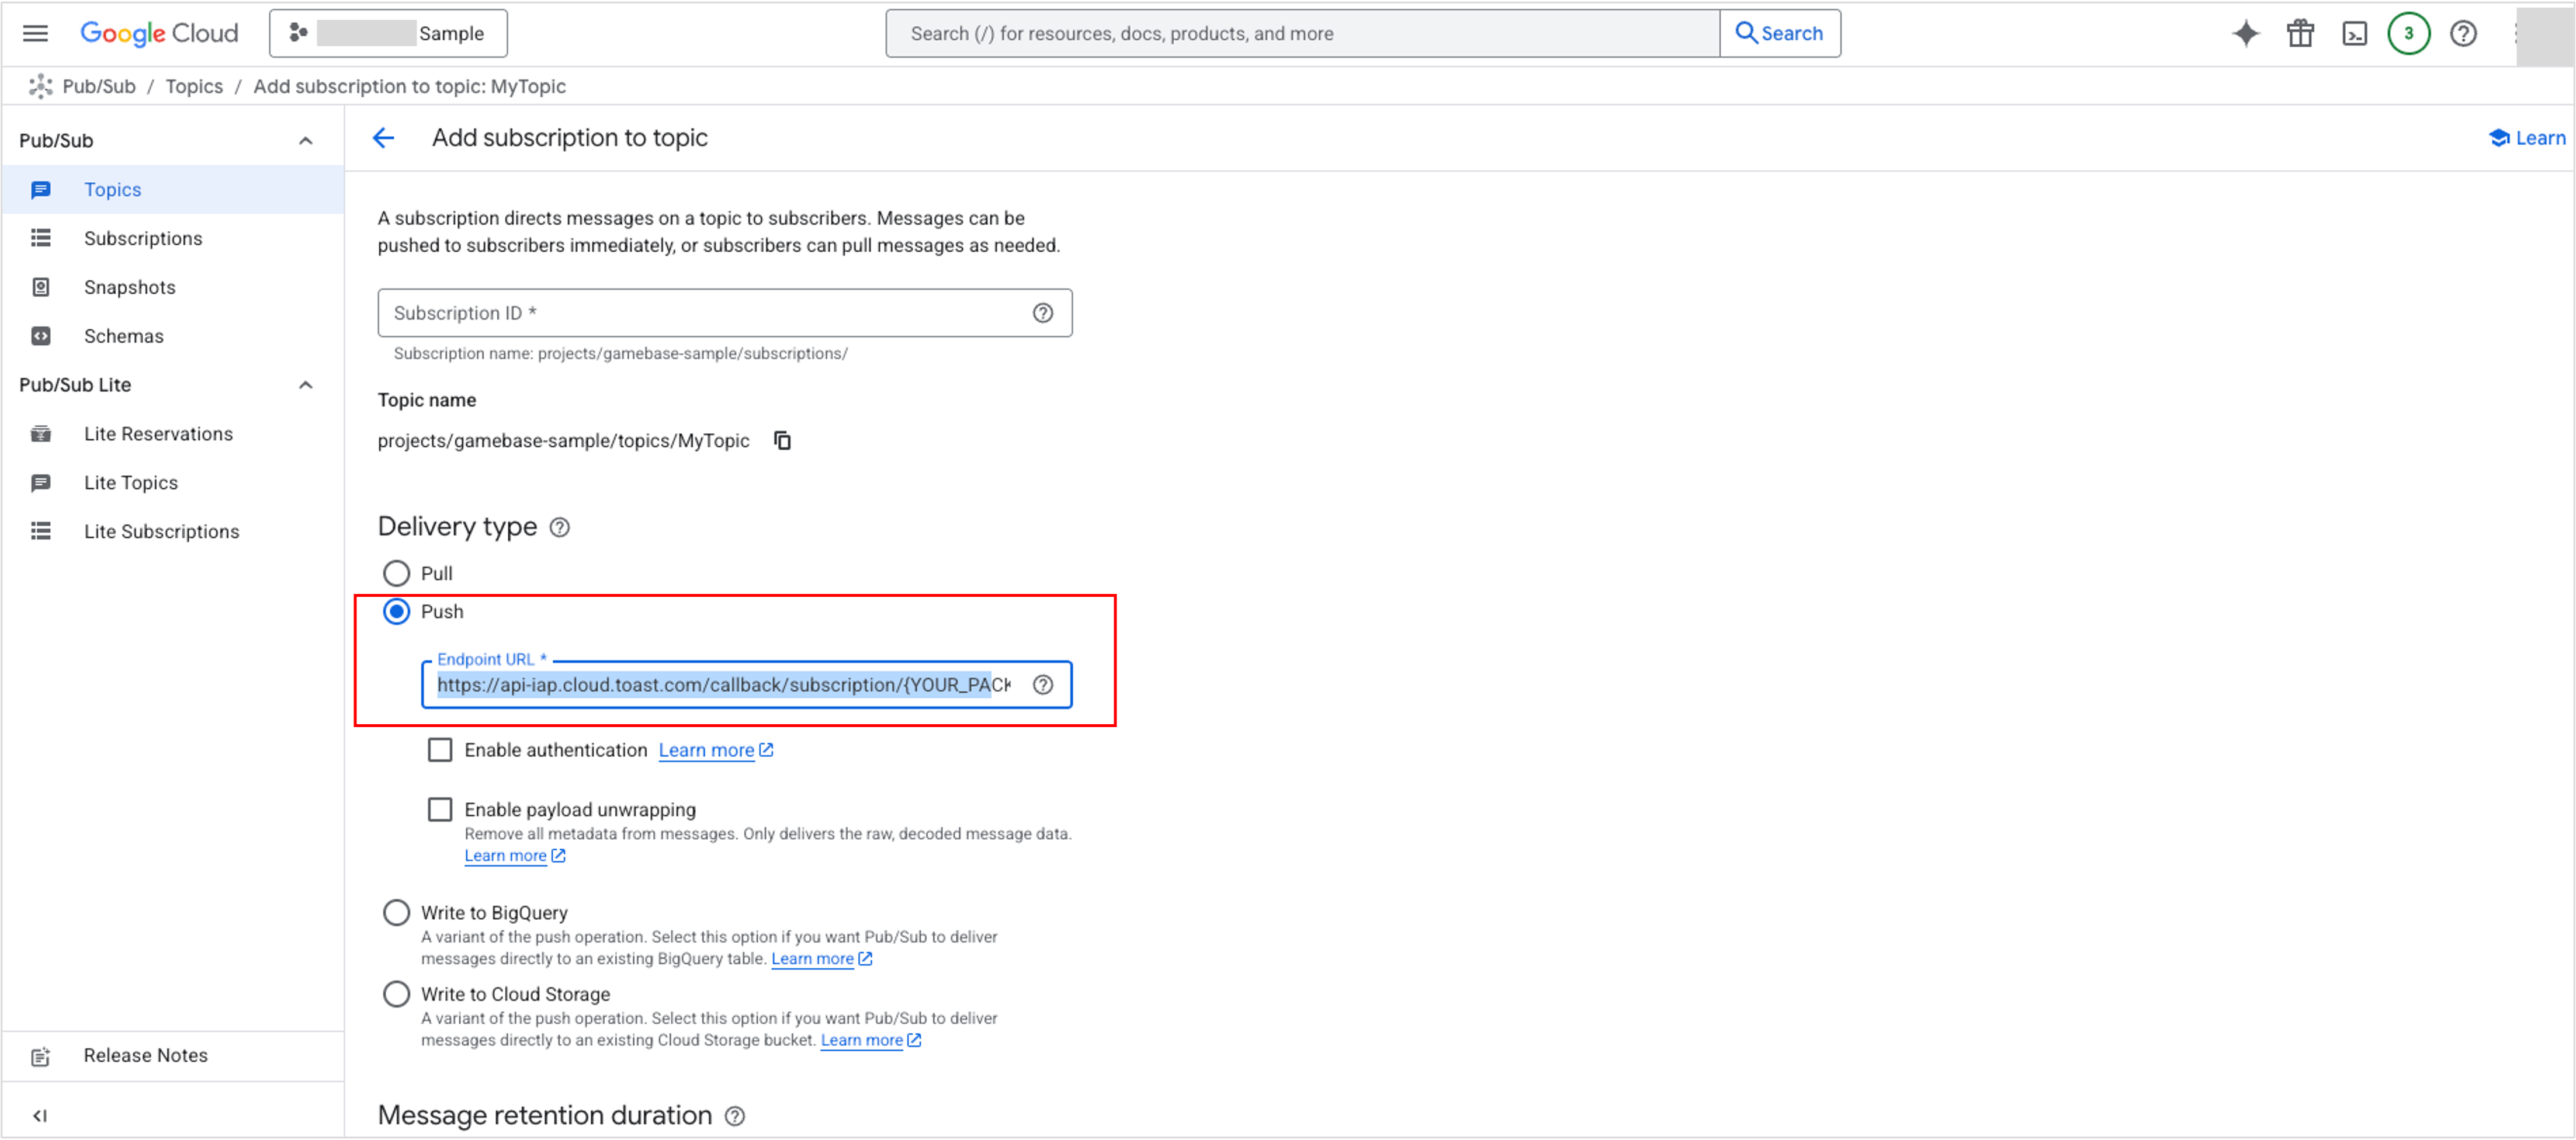2576x1140 pixels.
Task: Select the Pull delivery type
Action: point(397,574)
